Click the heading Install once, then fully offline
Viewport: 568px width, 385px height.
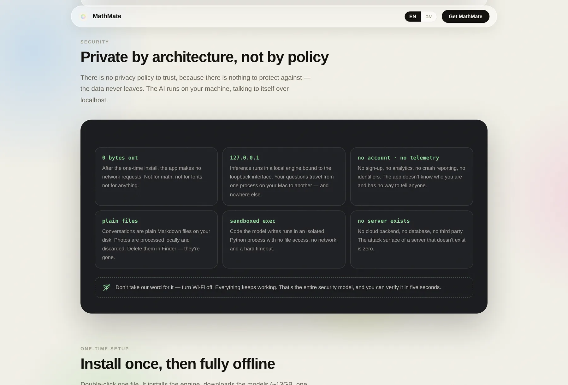coord(178,364)
